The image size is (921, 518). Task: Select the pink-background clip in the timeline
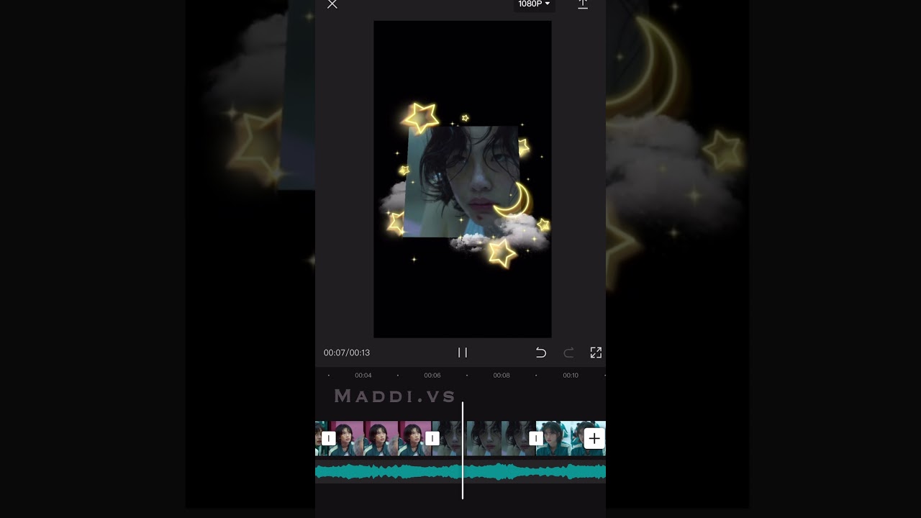tap(380, 438)
